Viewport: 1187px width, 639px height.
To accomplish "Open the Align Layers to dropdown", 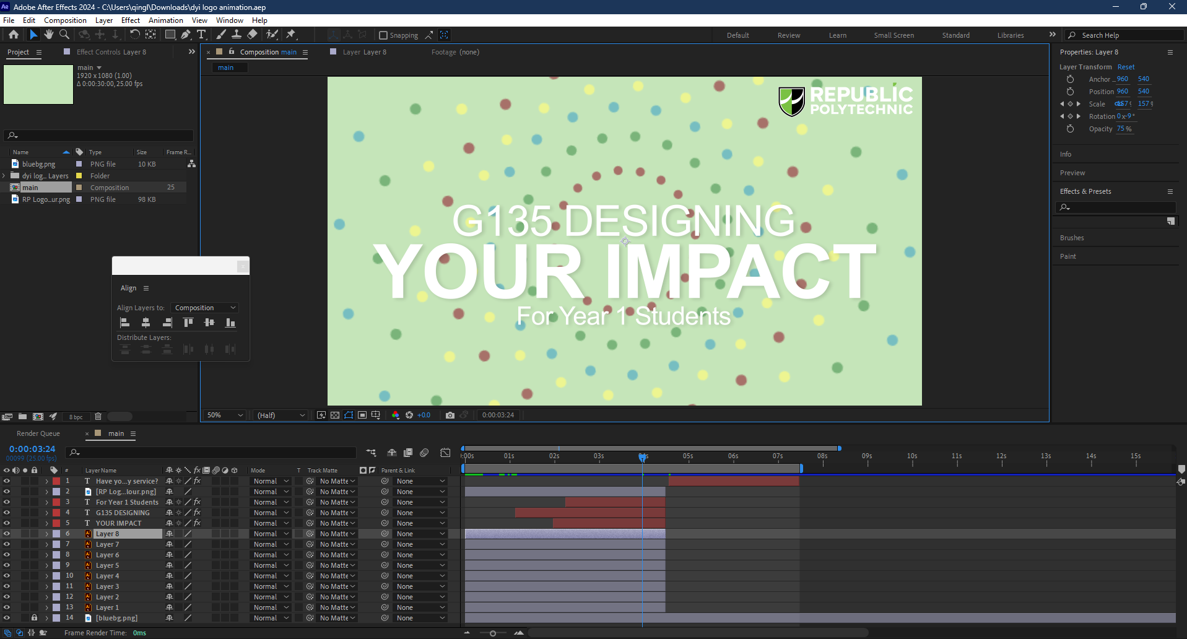I will [x=204, y=308].
